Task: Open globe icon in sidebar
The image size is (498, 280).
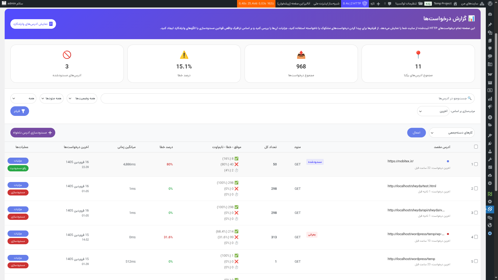Action: point(490,225)
